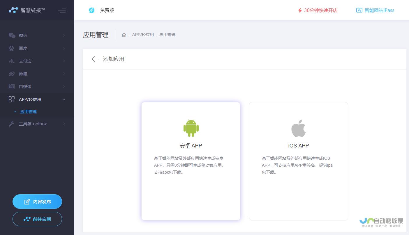Click the WeChat icon beside 微信

point(12,35)
